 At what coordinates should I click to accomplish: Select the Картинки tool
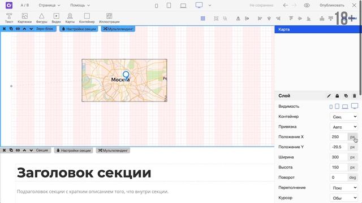pos(24,18)
